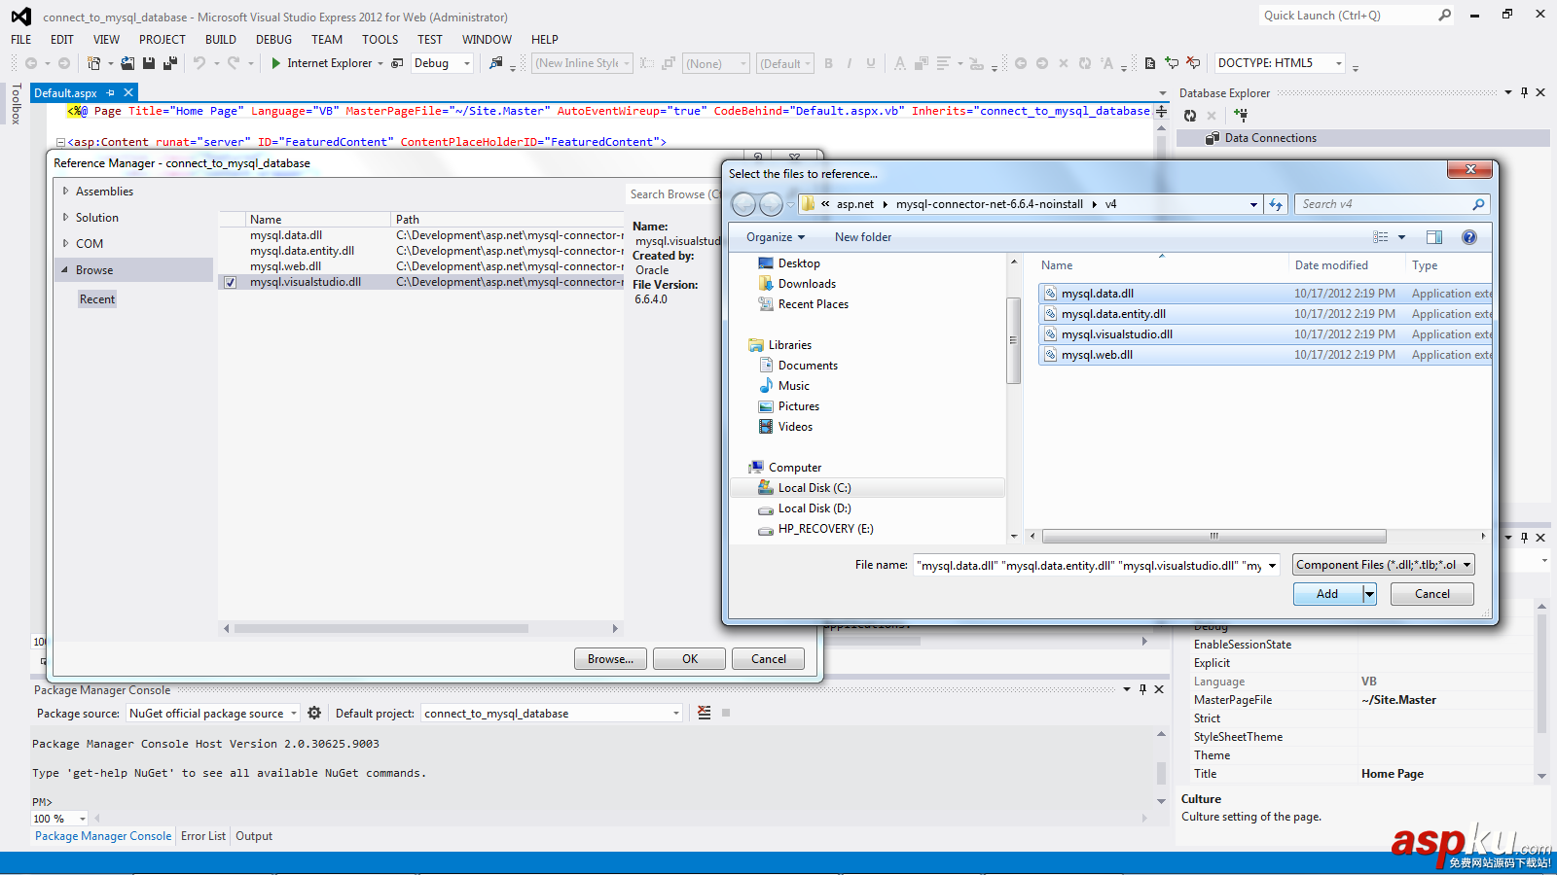Click the Connect to Database icon

pos(1241,116)
